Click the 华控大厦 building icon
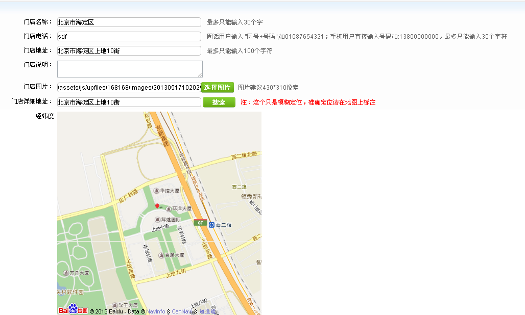The width and height of the screenshot is (525, 315). click(x=157, y=191)
